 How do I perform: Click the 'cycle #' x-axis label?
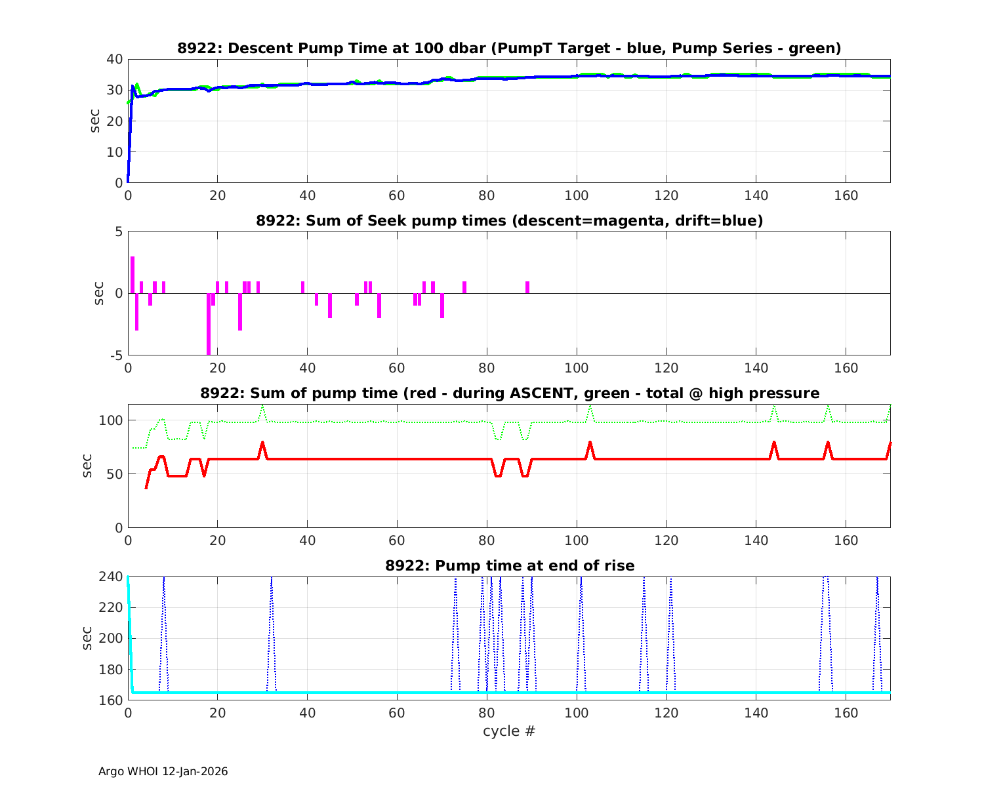pos(509,731)
